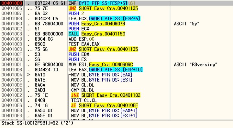Select the instruction CMP BYTE PTR SS:[ESP+5],61

tap(102, 3)
